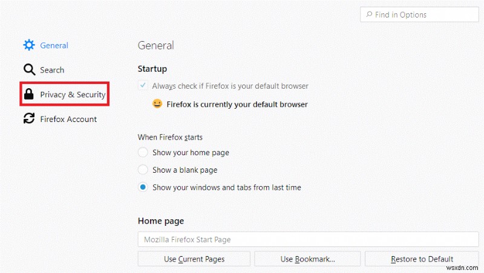This screenshot has width=484, height=273.
Task: Click the smiley face default browser icon
Action: pos(157,104)
